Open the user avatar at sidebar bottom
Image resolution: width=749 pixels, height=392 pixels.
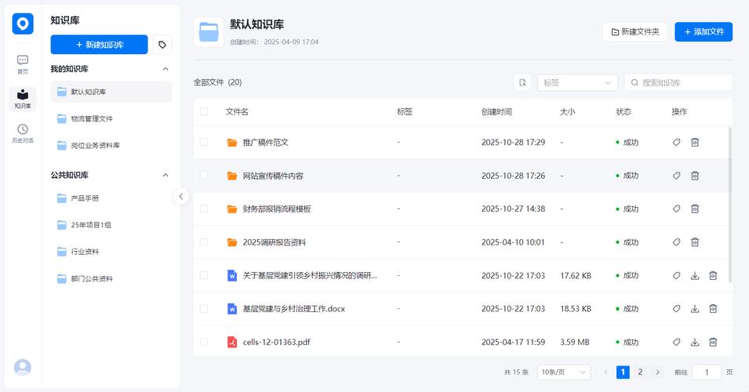pyautogui.click(x=23, y=367)
